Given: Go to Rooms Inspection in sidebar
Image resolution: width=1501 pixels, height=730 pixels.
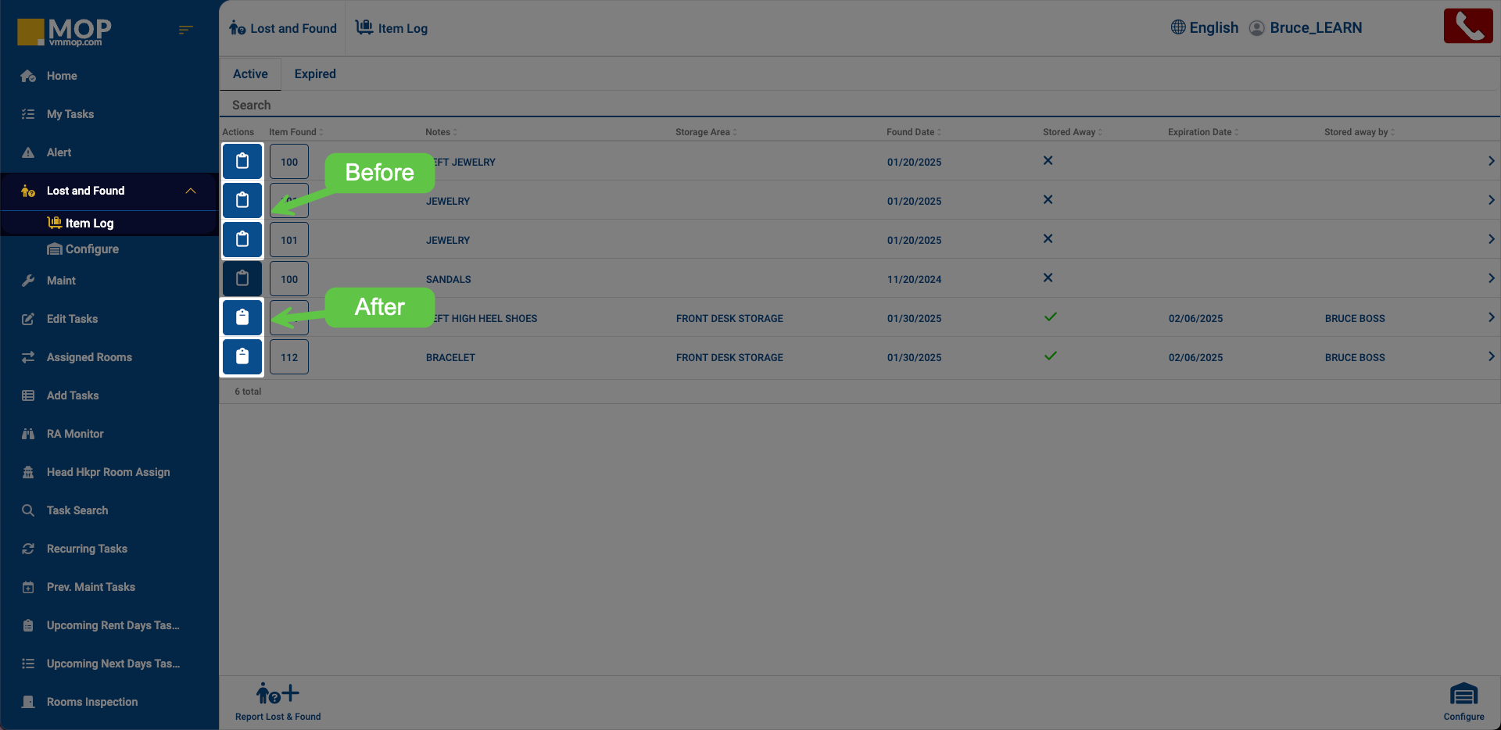Looking at the screenshot, I should point(91,702).
